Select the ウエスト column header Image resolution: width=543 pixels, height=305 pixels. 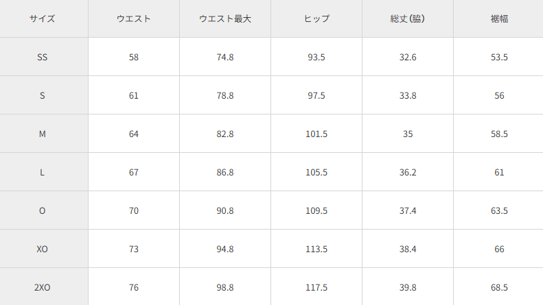(x=133, y=19)
